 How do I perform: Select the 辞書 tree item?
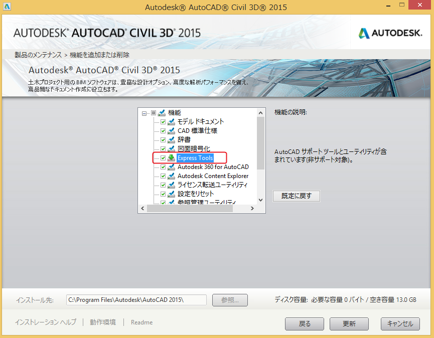184,140
